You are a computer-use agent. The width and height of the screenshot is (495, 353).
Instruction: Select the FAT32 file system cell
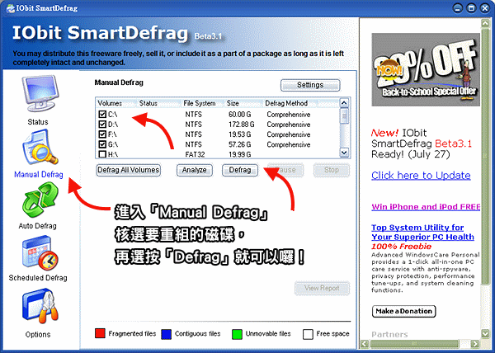195,154
